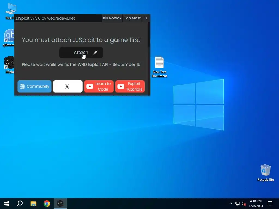Open the X (Twitter) button

point(68,86)
